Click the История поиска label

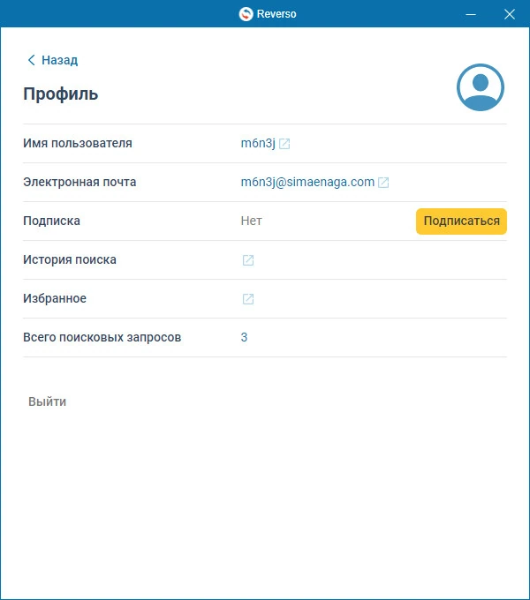pyautogui.click(x=70, y=259)
